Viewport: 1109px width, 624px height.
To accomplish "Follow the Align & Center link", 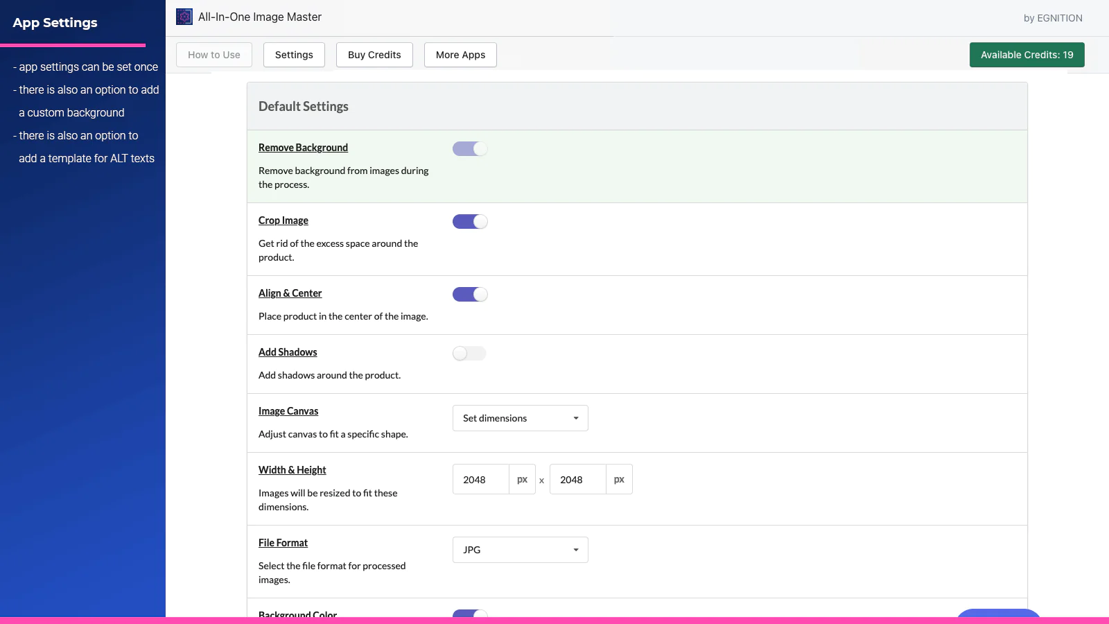I will pyautogui.click(x=290, y=293).
